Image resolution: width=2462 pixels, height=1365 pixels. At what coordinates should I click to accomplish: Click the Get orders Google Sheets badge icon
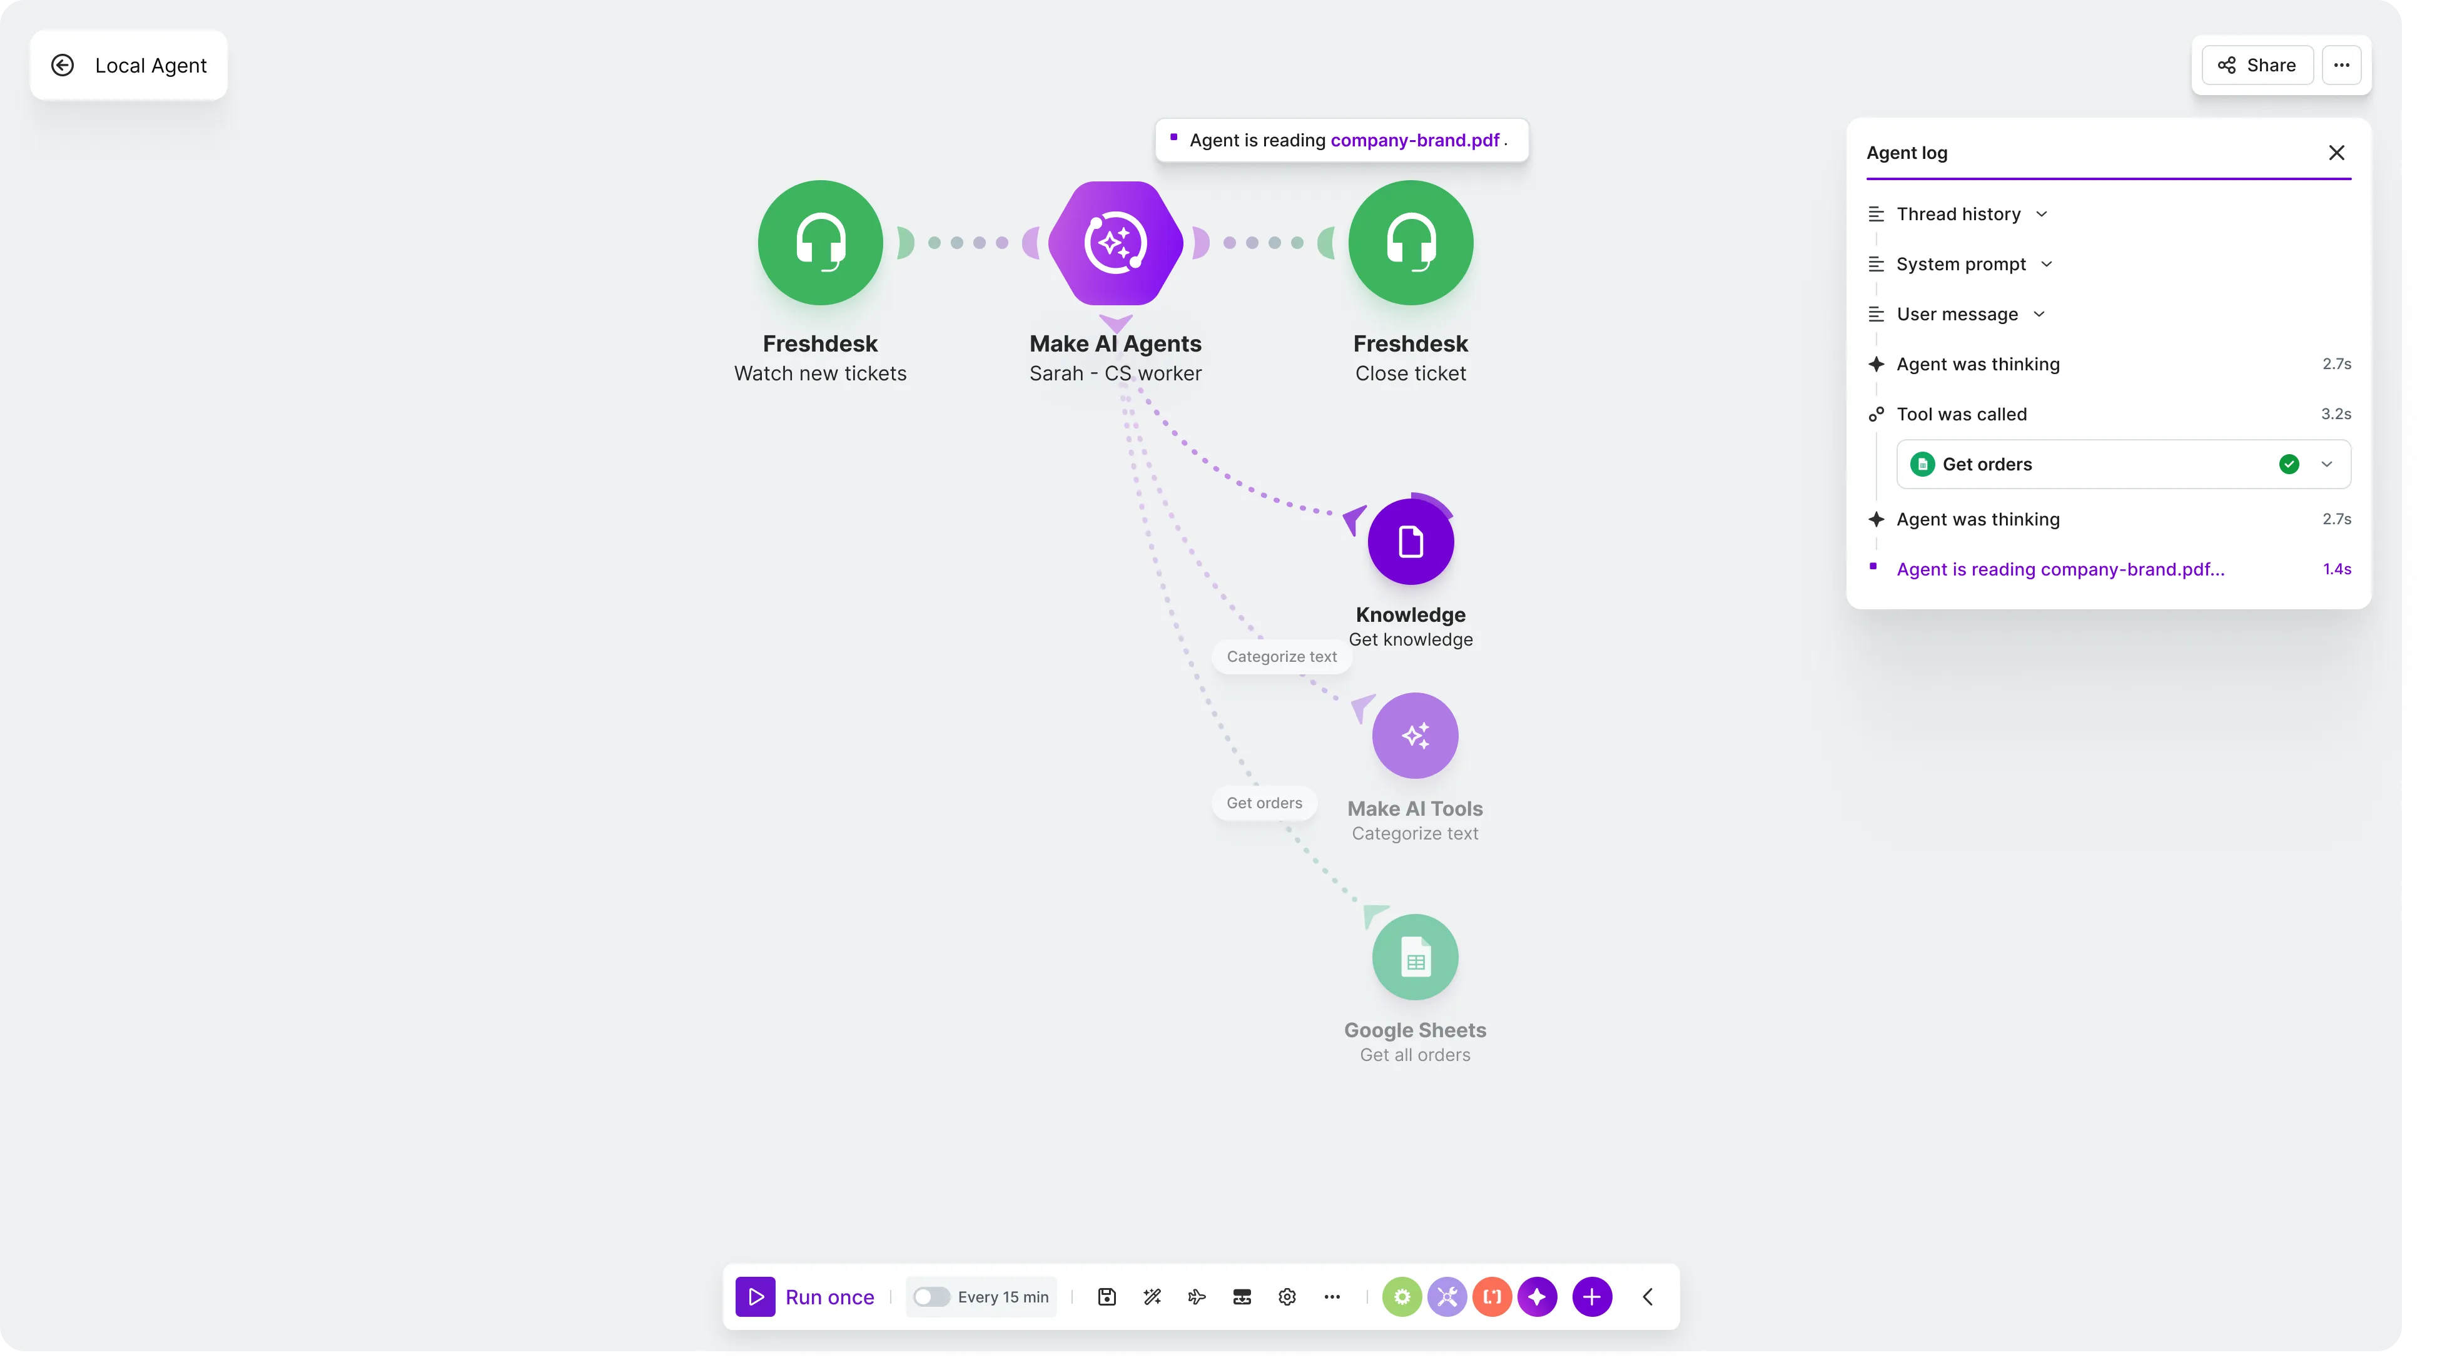(x=1922, y=465)
